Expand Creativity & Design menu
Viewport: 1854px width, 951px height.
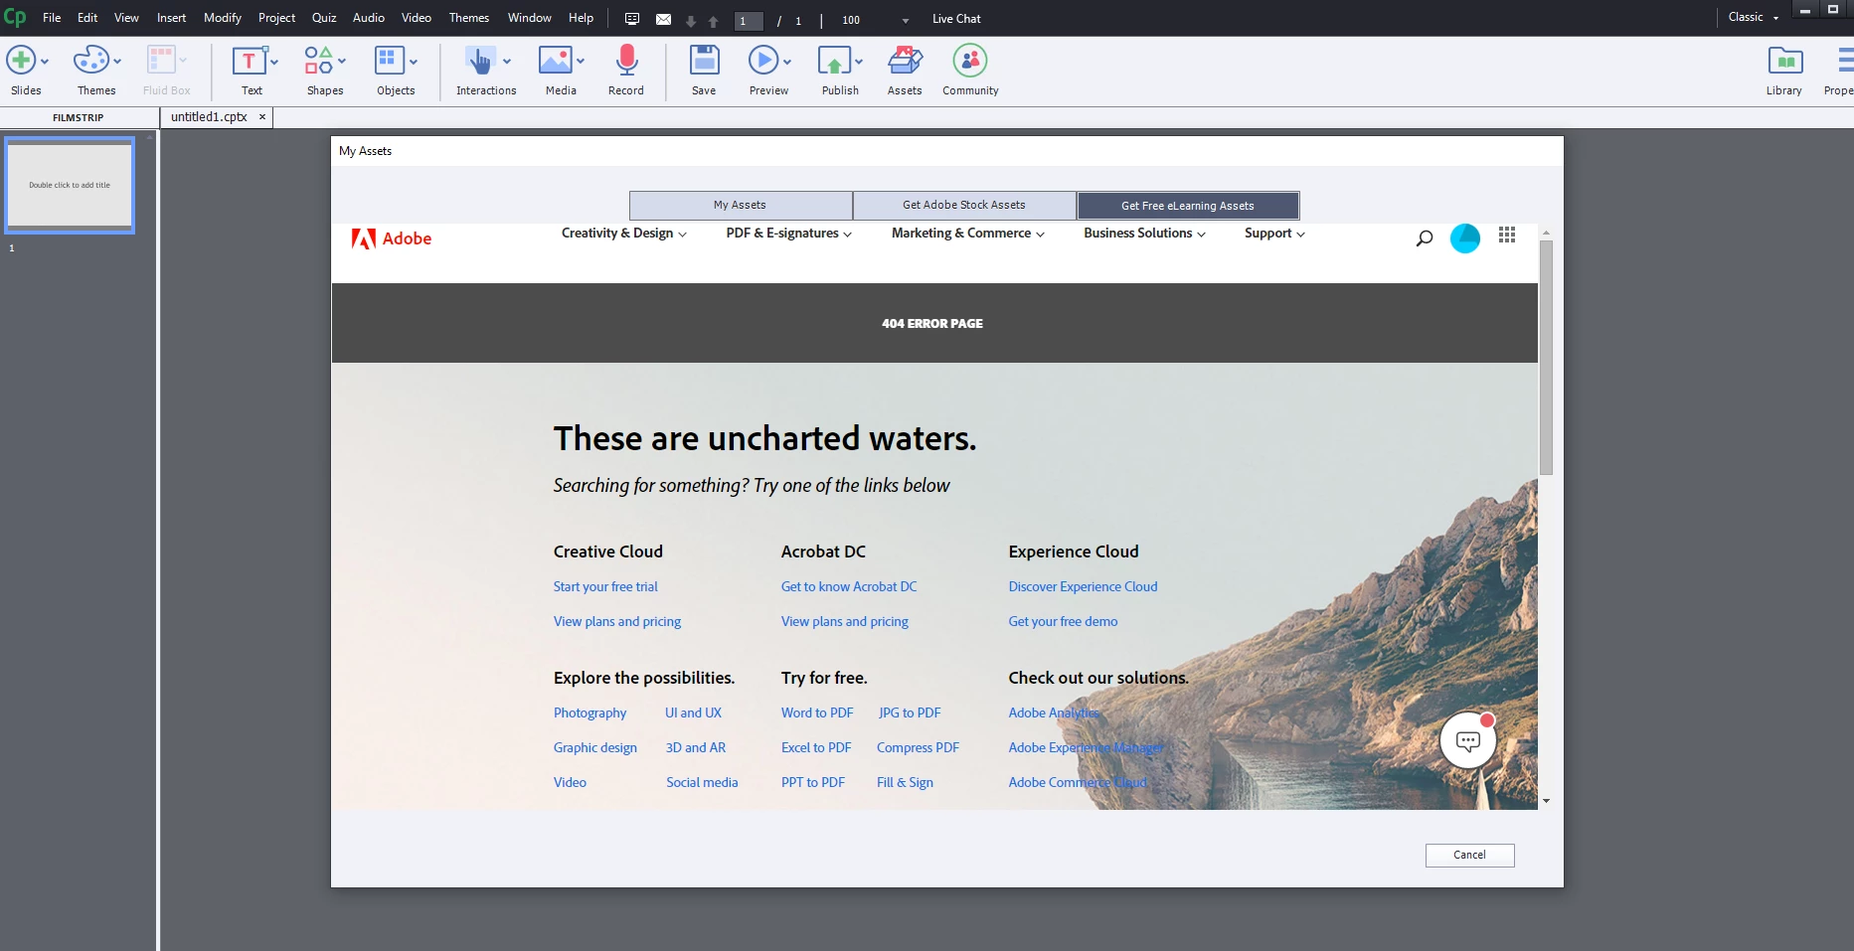tap(624, 234)
